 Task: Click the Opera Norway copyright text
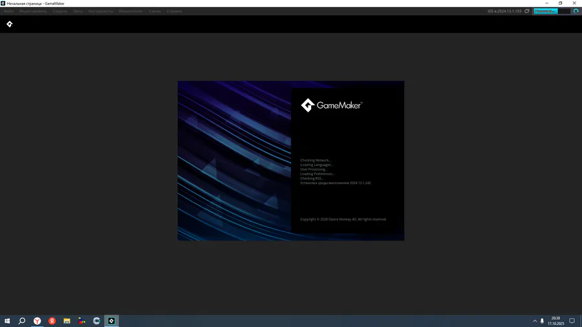coord(343,219)
